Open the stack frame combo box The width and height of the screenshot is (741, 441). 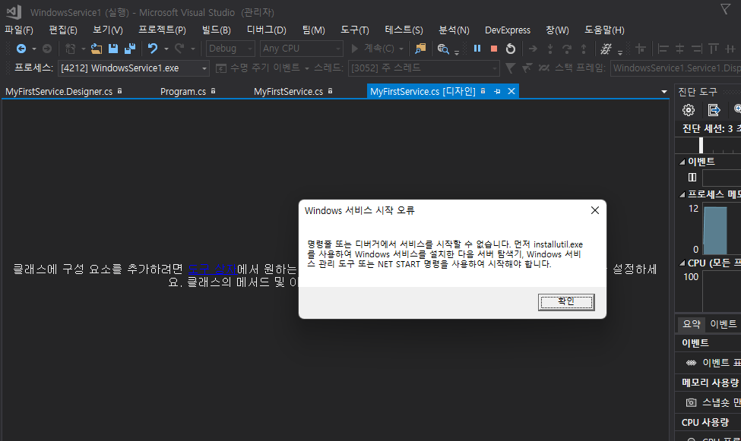pyautogui.click(x=676, y=68)
